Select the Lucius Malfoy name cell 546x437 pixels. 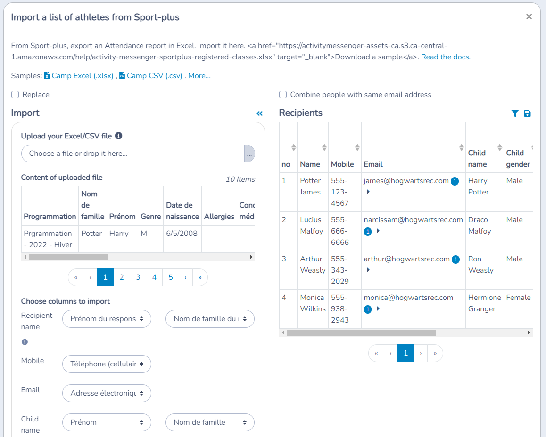pyautogui.click(x=313, y=231)
